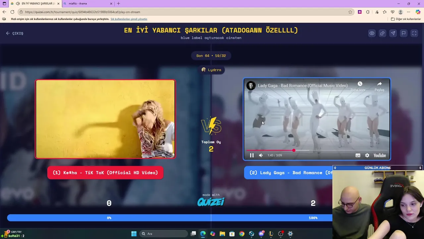The height and width of the screenshot is (239, 424).
Task: Reload the current page
Action: point(12,12)
